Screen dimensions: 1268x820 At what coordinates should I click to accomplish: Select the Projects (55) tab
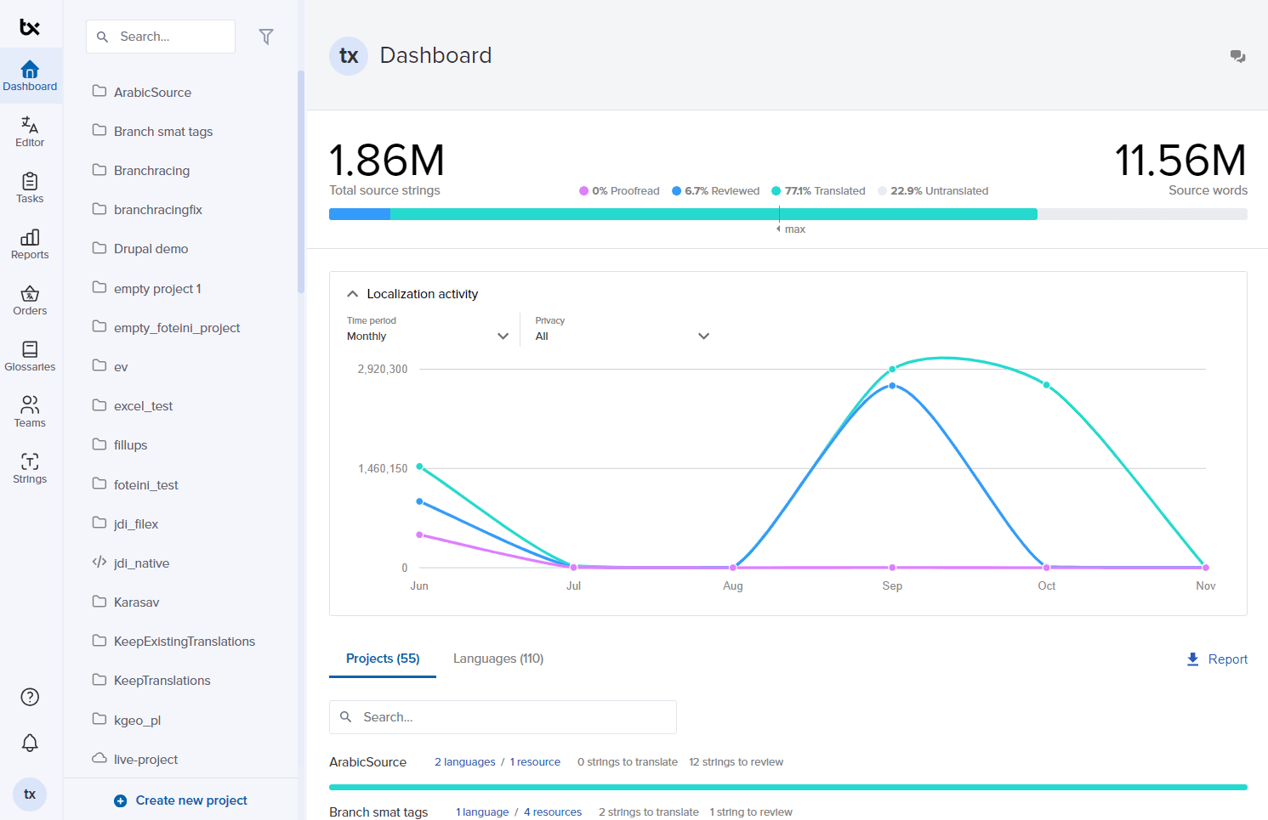point(383,659)
